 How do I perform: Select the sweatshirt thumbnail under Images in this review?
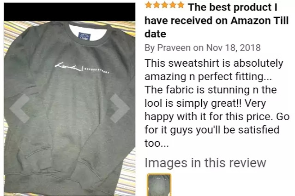point(159,185)
